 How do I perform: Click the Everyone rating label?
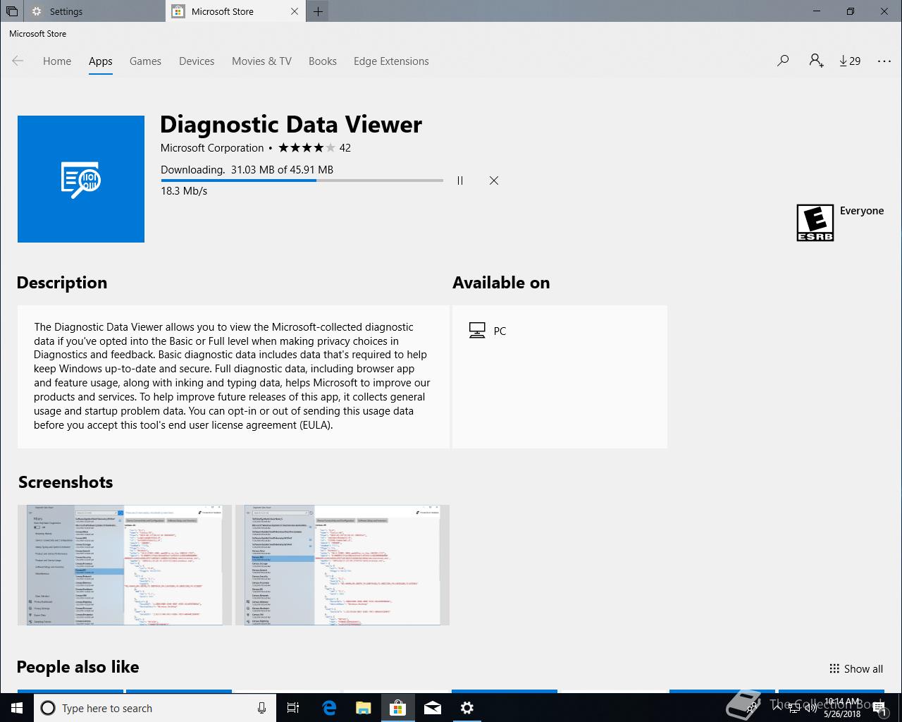(x=862, y=211)
